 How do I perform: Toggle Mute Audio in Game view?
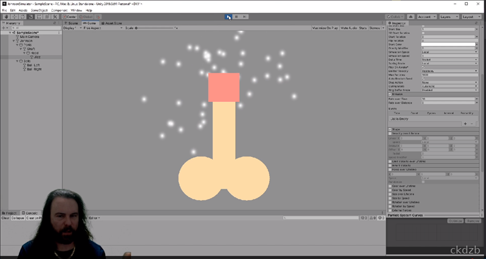(x=348, y=28)
